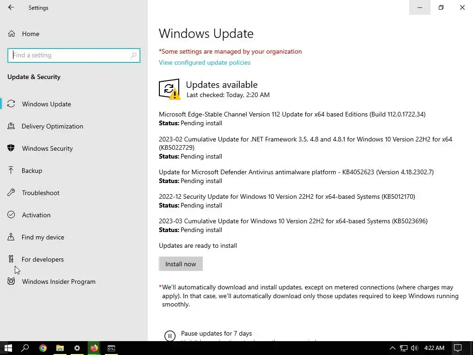
Task: Restore down the Settings window
Action: [x=441, y=7]
